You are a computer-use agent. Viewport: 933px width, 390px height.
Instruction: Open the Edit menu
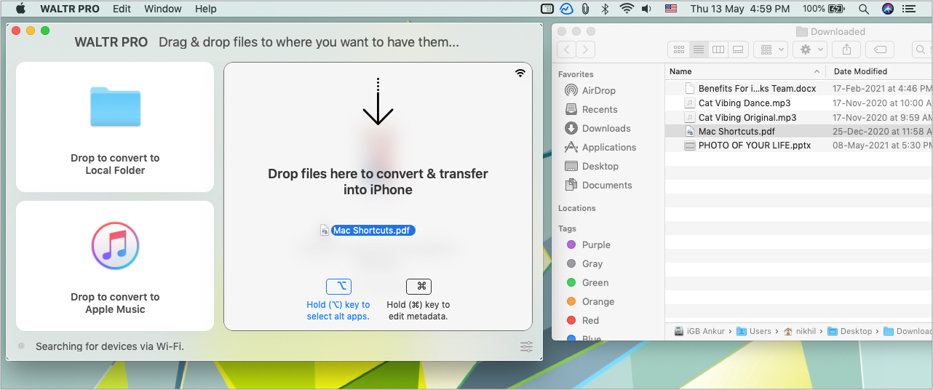click(x=122, y=9)
